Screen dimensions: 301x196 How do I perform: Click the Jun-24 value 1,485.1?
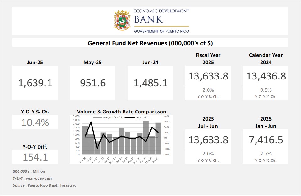(150, 83)
